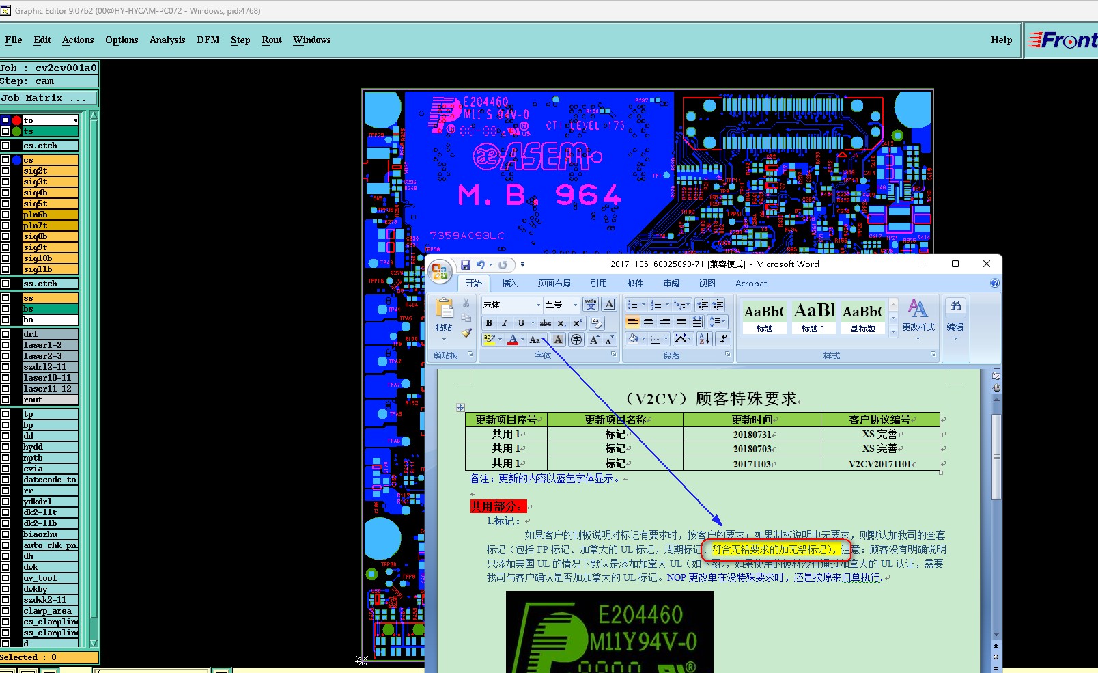Open highlight color dropdown arrow
The width and height of the screenshot is (1098, 673).
501,340
